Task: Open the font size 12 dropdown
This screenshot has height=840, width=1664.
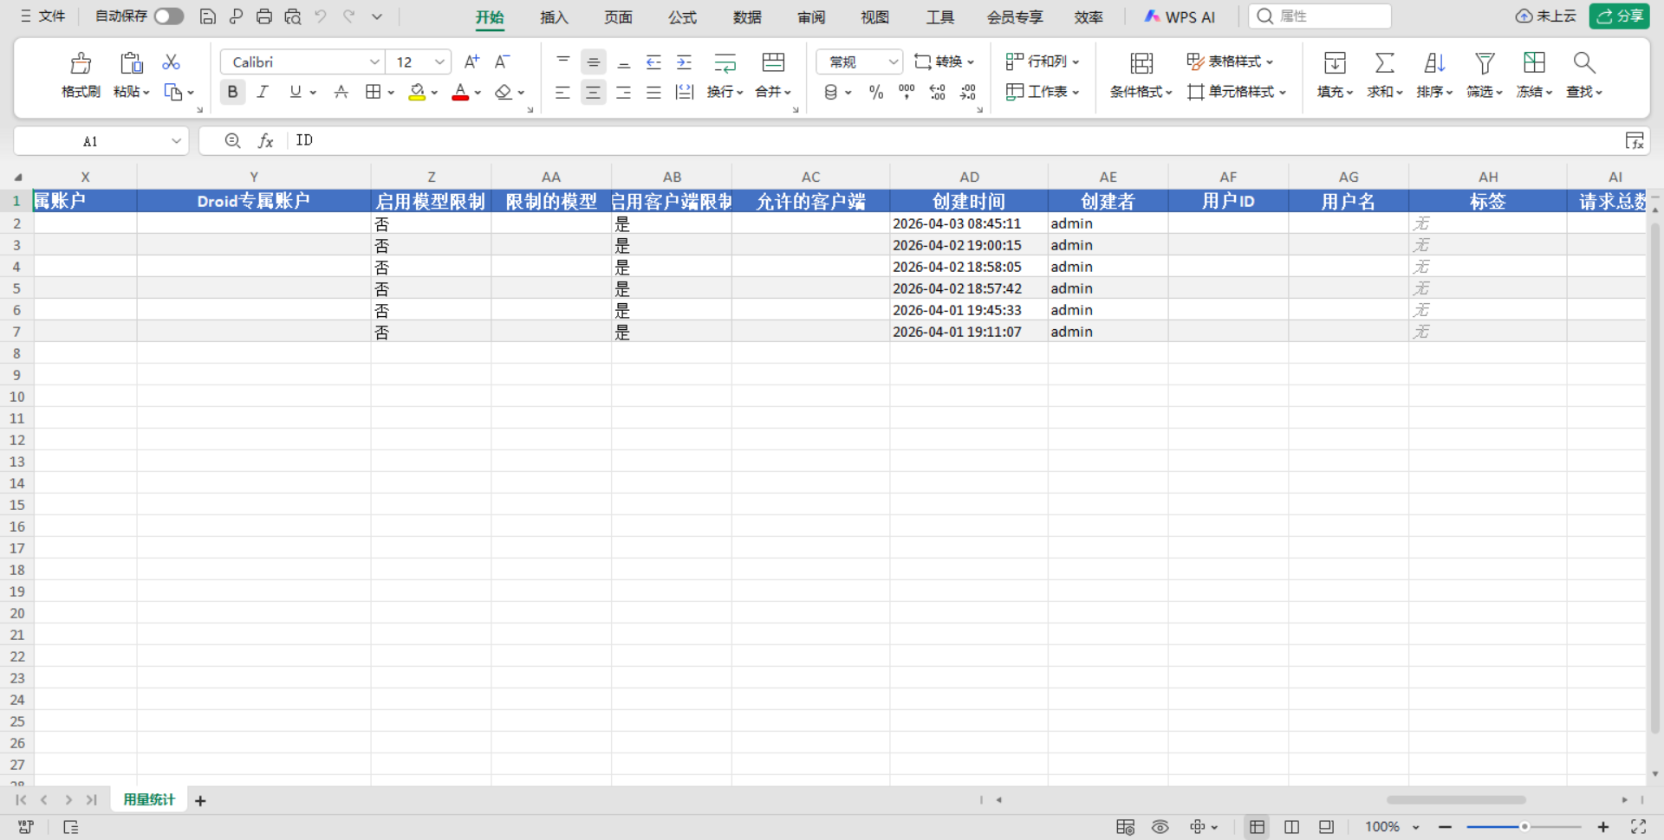Action: pos(439,62)
